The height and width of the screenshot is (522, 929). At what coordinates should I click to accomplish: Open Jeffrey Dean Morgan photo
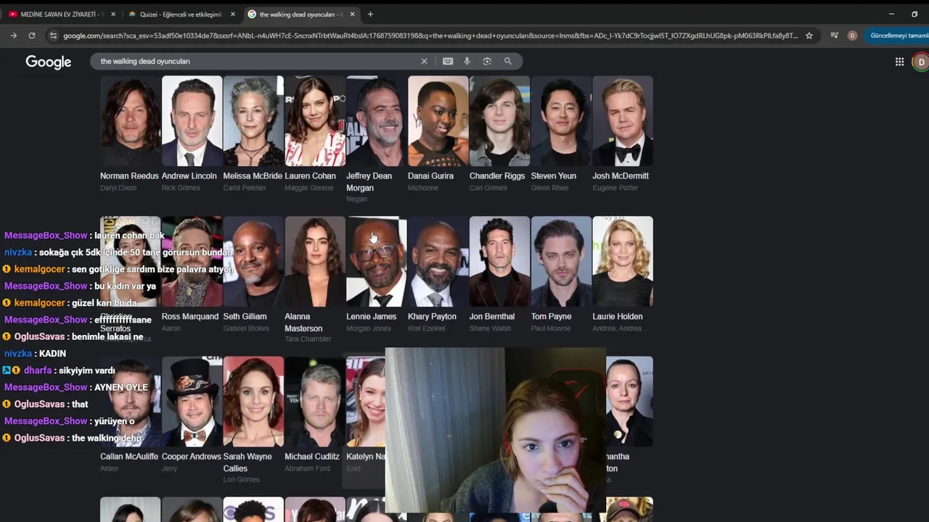pyautogui.click(x=377, y=121)
